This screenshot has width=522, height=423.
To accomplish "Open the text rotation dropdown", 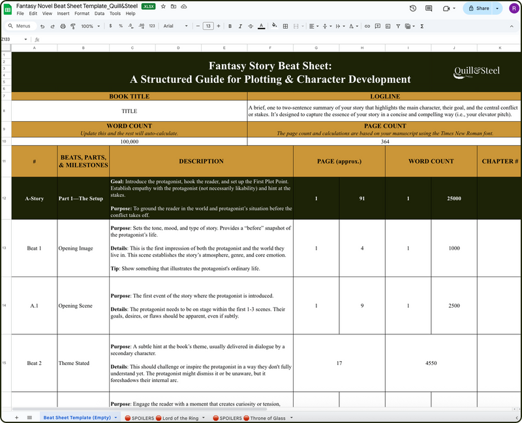I will pos(353,26).
